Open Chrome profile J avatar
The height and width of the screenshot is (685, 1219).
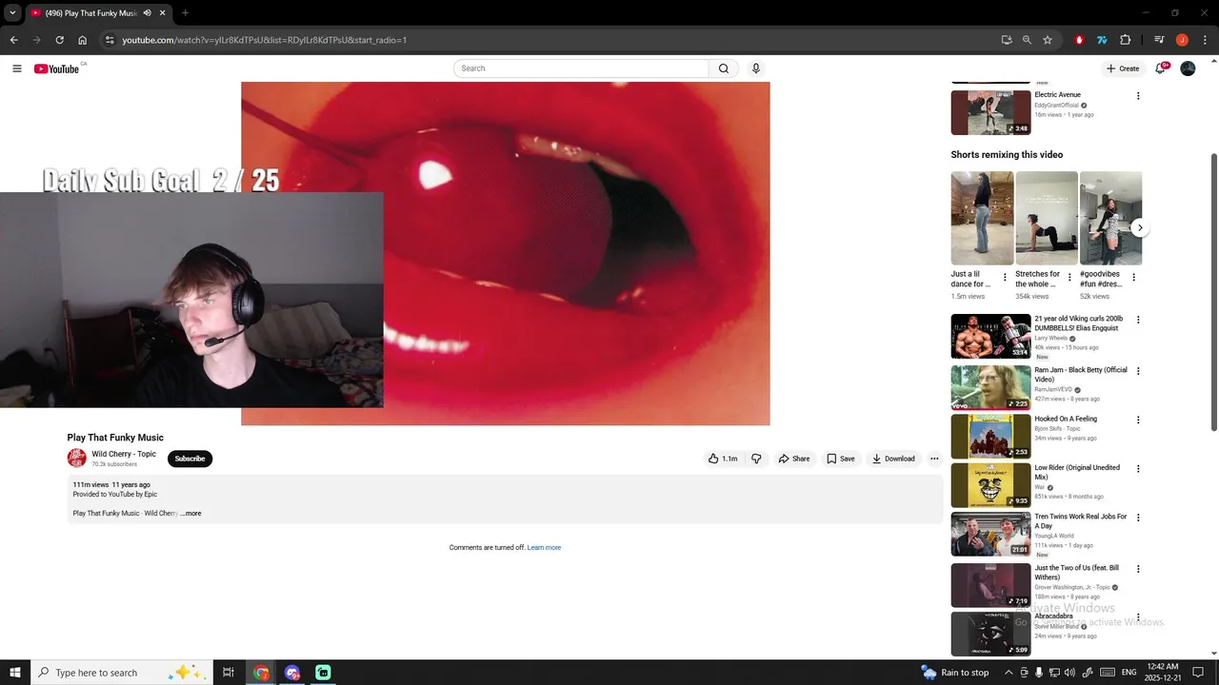coord(1182,40)
